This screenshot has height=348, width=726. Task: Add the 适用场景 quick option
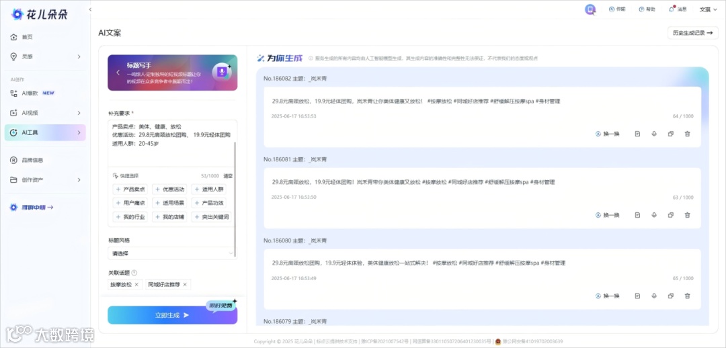pos(169,203)
